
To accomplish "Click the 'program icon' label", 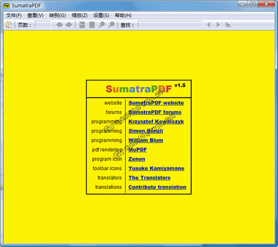I will tap(107, 159).
